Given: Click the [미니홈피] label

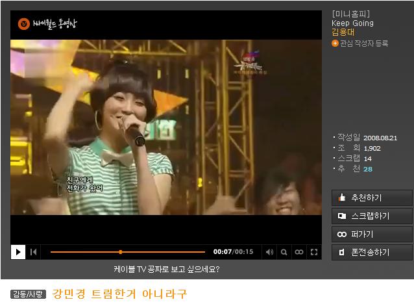Looking at the screenshot, I should (x=351, y=14).
